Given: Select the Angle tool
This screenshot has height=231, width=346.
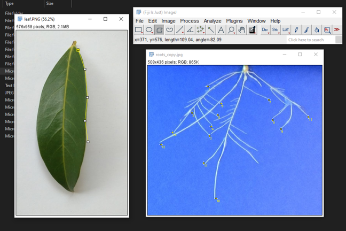Looking at the screenshot, I should 190,30.
